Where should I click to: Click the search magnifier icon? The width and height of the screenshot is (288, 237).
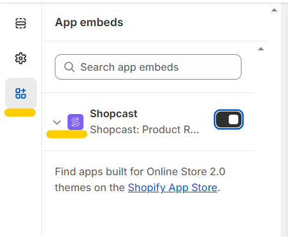pyautogui.click(x=69, y=67)
